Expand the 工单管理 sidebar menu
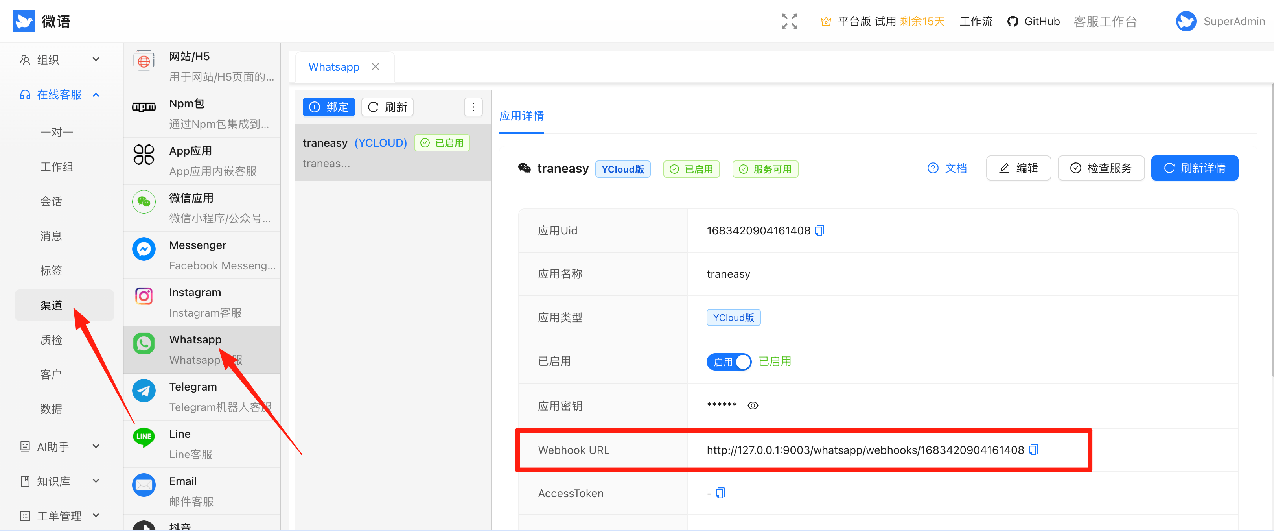Image resolution: width=1274 pixels, height=531 pixels. (x=59, y=516)
